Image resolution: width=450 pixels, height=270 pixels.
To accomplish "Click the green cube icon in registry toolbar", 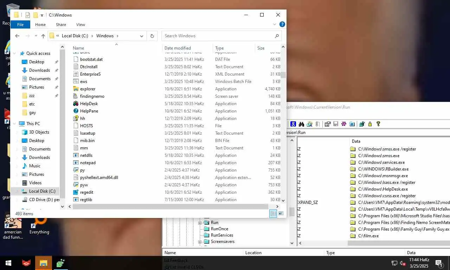I will (x=361, y=124).
